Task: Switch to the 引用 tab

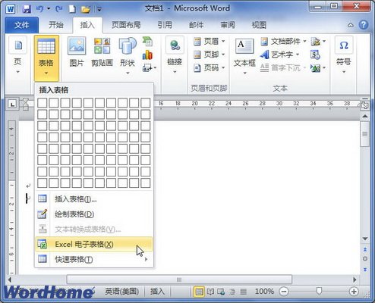Action: click(x=165, y=25)
